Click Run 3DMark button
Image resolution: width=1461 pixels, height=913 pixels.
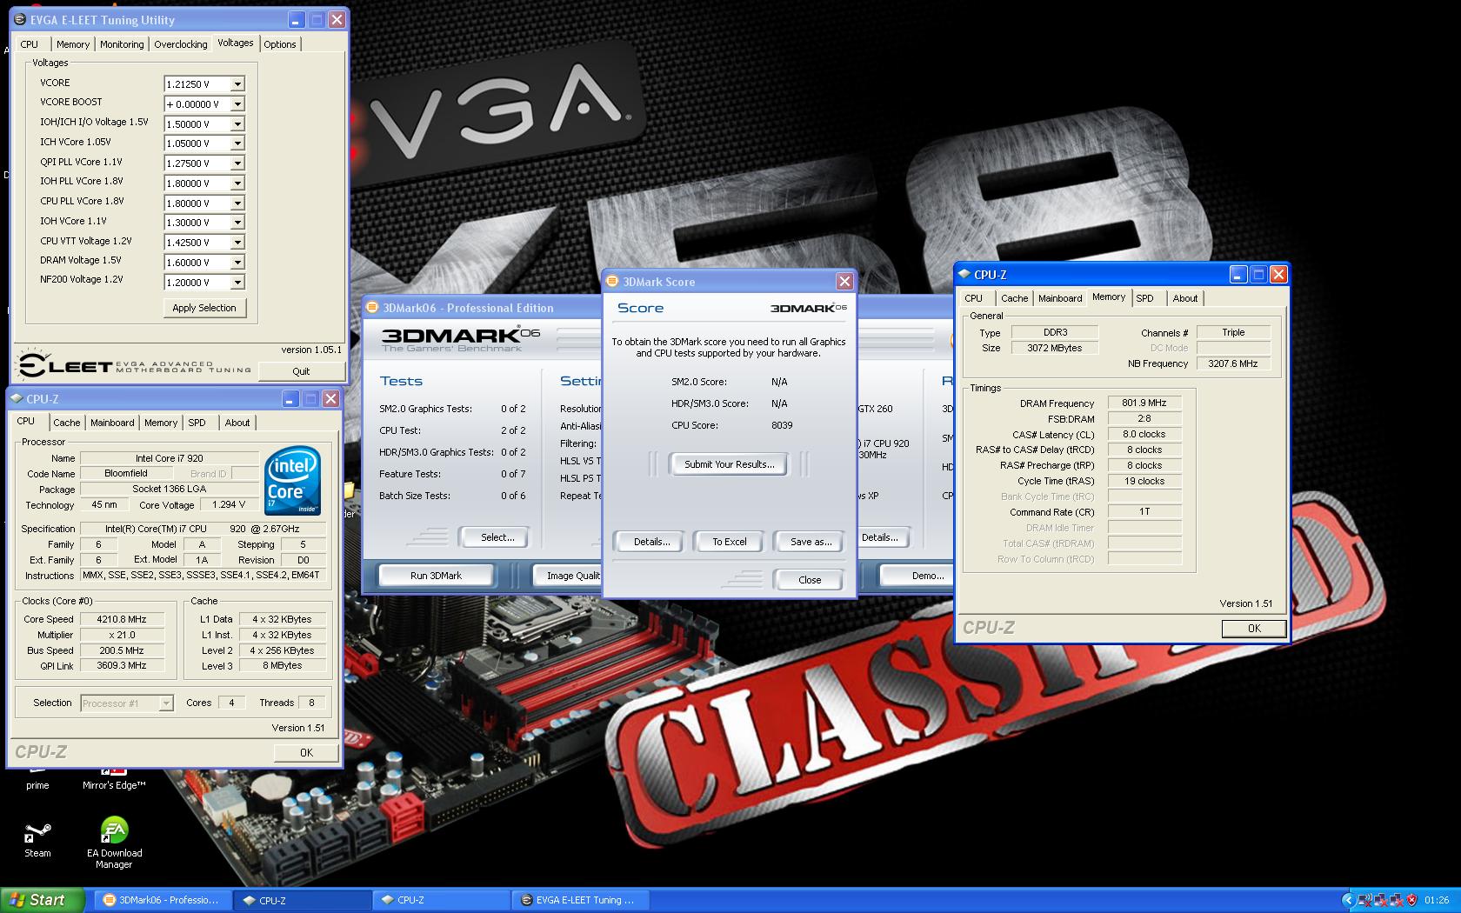tap(436, 576)
